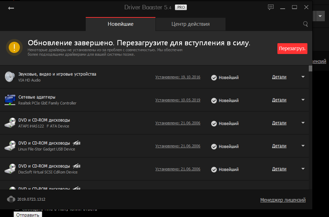This screenshot has width=329, height=217.
Task: Click the speaker icon for VIA HD Audio
Action: pyautogui.click(x=10, y=77)
